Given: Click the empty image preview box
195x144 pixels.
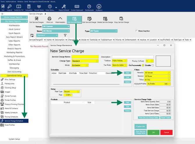Looking at the screenshot, I should (163, 61).
